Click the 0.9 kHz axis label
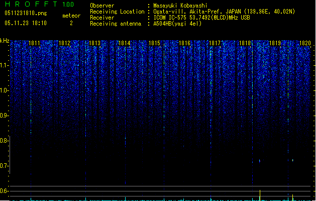Image resolution: width=316 pixels, height=201 pixels. [x=4, y=116]
